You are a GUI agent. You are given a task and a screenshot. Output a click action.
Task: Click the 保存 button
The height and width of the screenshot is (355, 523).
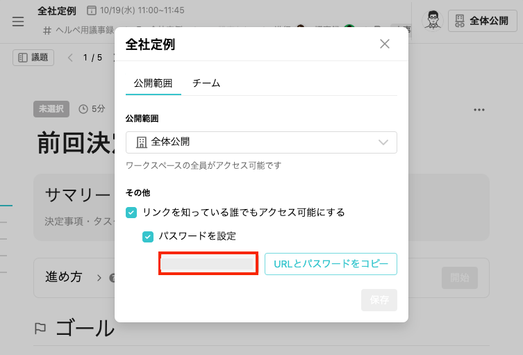(x=379, y=300)
